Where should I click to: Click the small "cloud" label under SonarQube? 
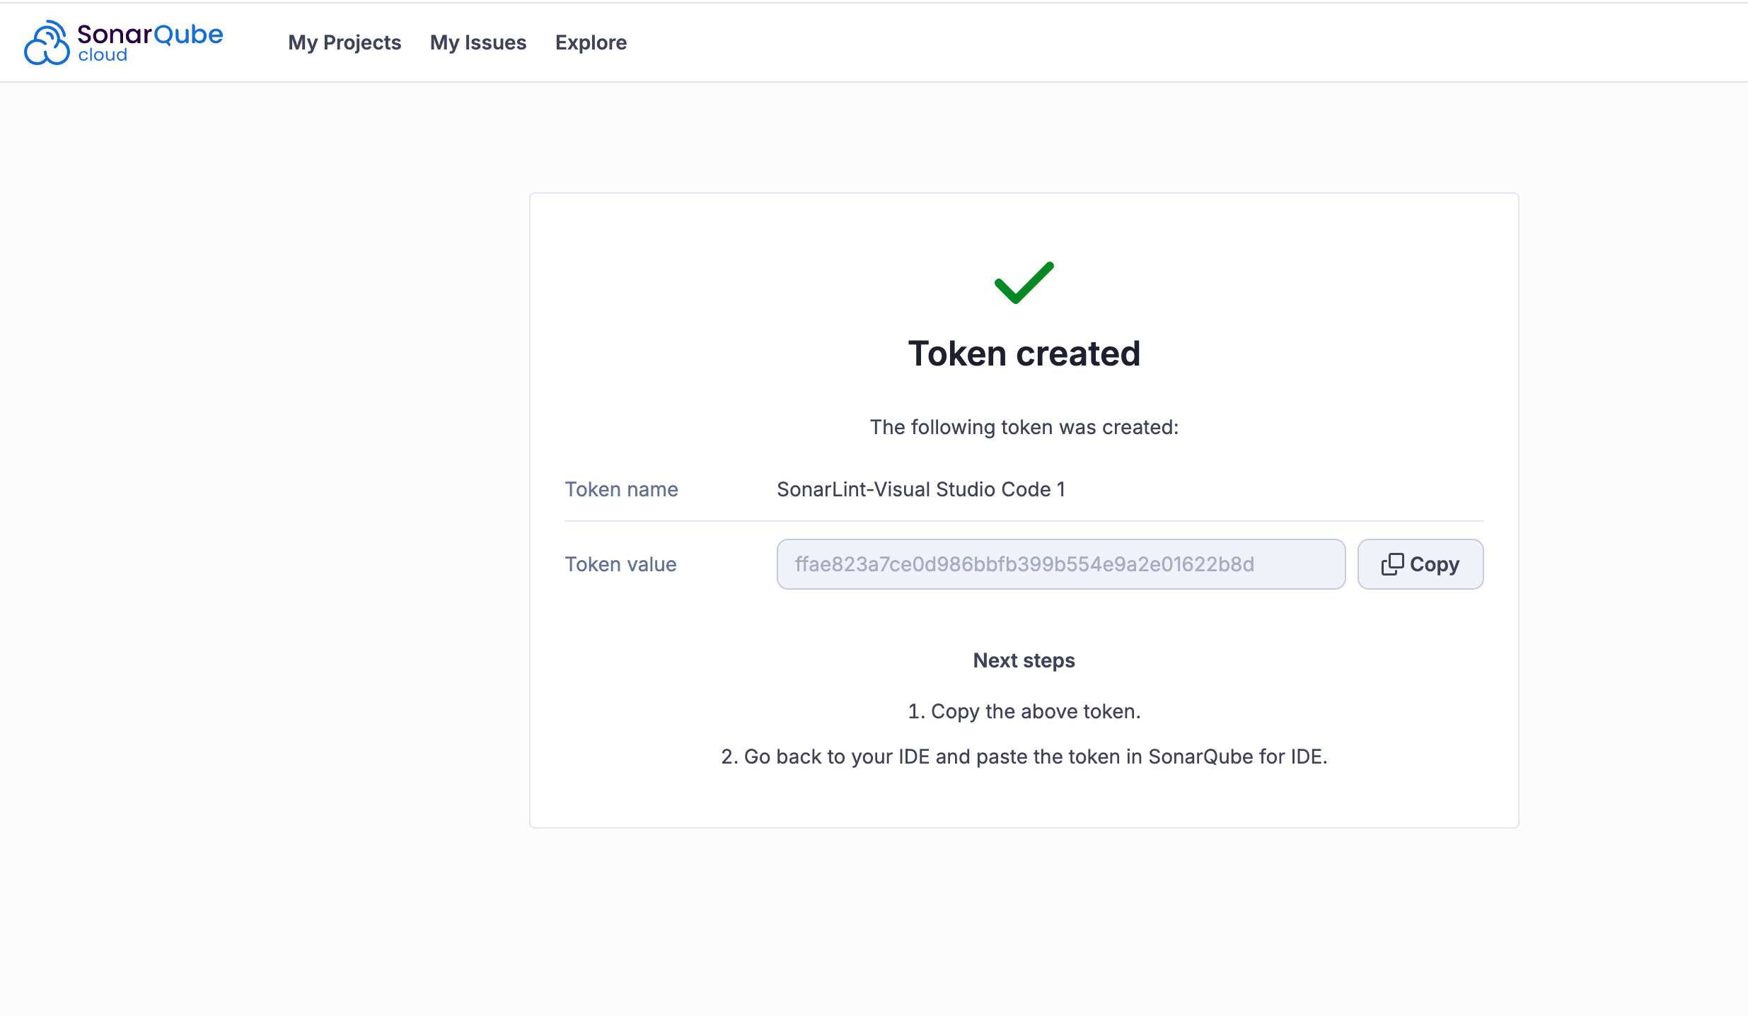[x=103, y=55]
